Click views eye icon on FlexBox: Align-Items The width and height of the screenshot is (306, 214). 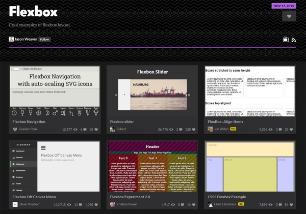[271, 129]
